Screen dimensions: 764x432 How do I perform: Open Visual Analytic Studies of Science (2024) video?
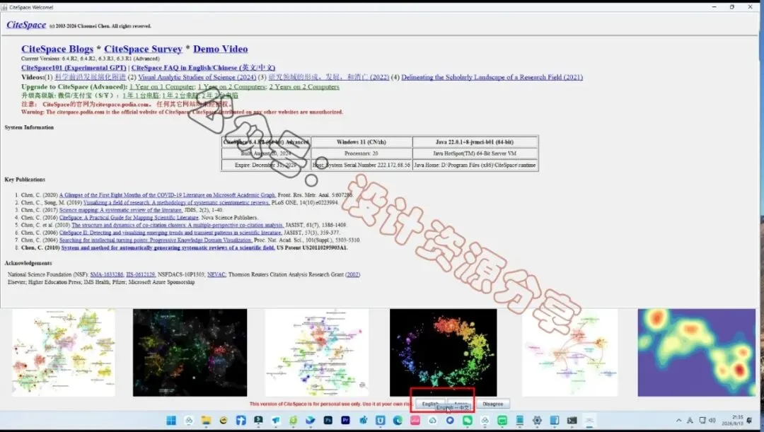pos(197,77)
